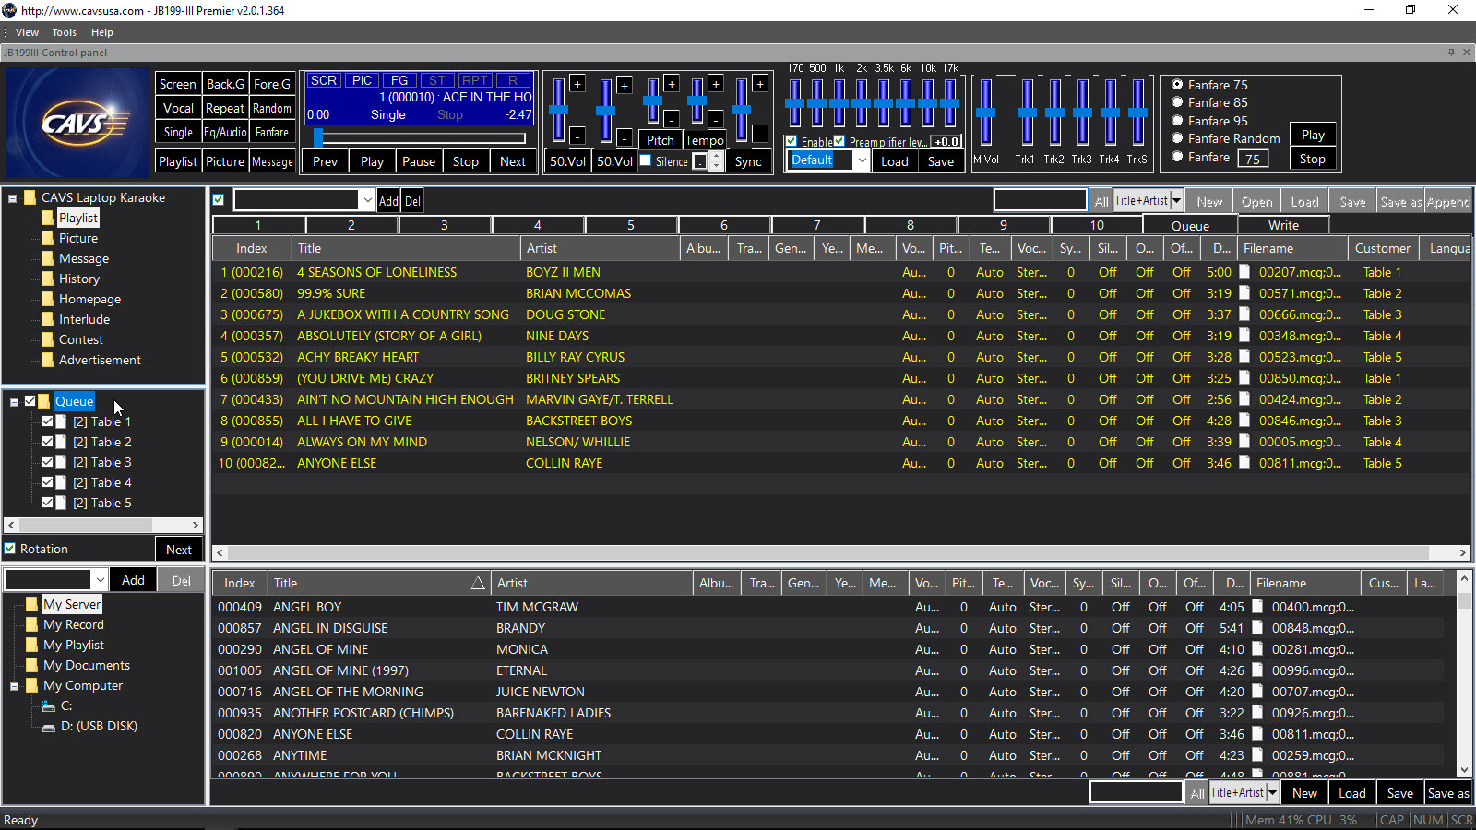Select the Fanfare Random radio button

click(1177, 138)
